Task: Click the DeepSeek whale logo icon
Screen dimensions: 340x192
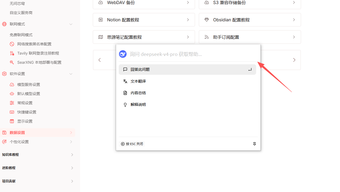Action: [123, 54]
